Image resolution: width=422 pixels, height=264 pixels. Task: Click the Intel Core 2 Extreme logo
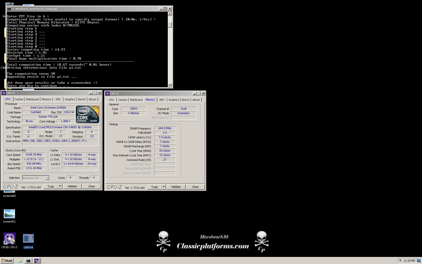[87, 114]
